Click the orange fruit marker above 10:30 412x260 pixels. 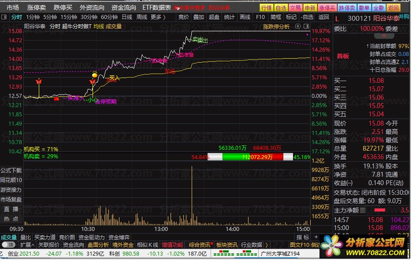[95, 75]
